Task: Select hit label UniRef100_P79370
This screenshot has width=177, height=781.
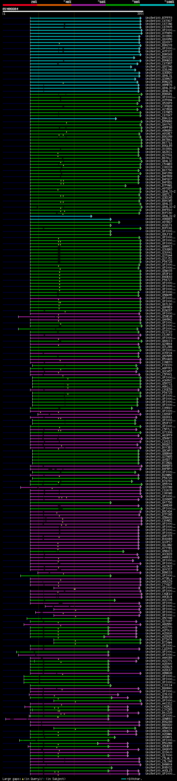Action: 159,365
